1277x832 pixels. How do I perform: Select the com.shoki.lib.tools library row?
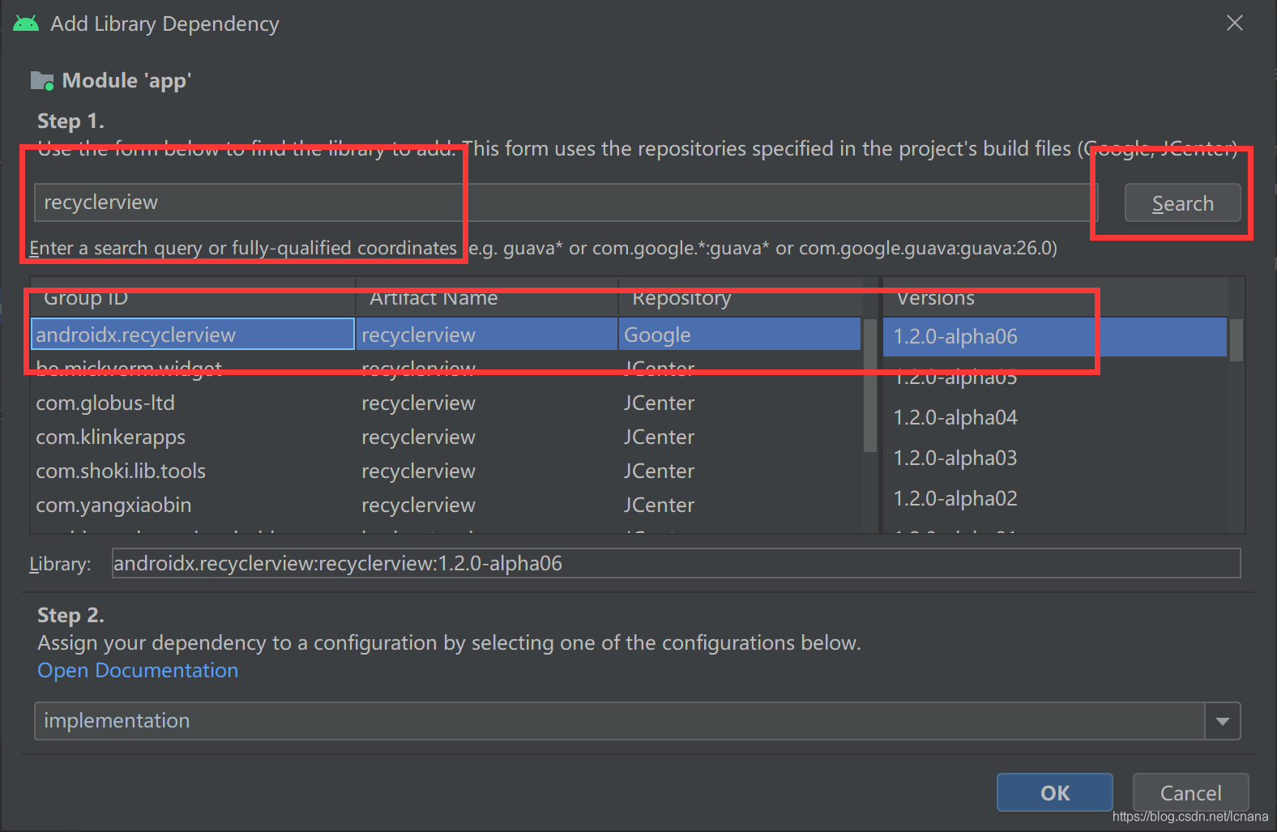pos(446,471)
